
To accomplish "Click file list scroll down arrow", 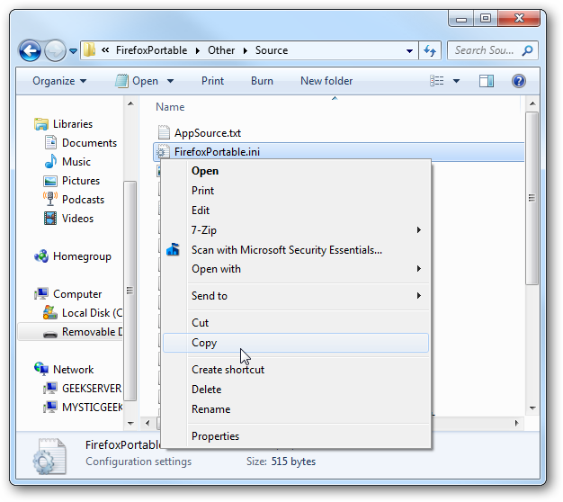I will [x=532, y=408].
